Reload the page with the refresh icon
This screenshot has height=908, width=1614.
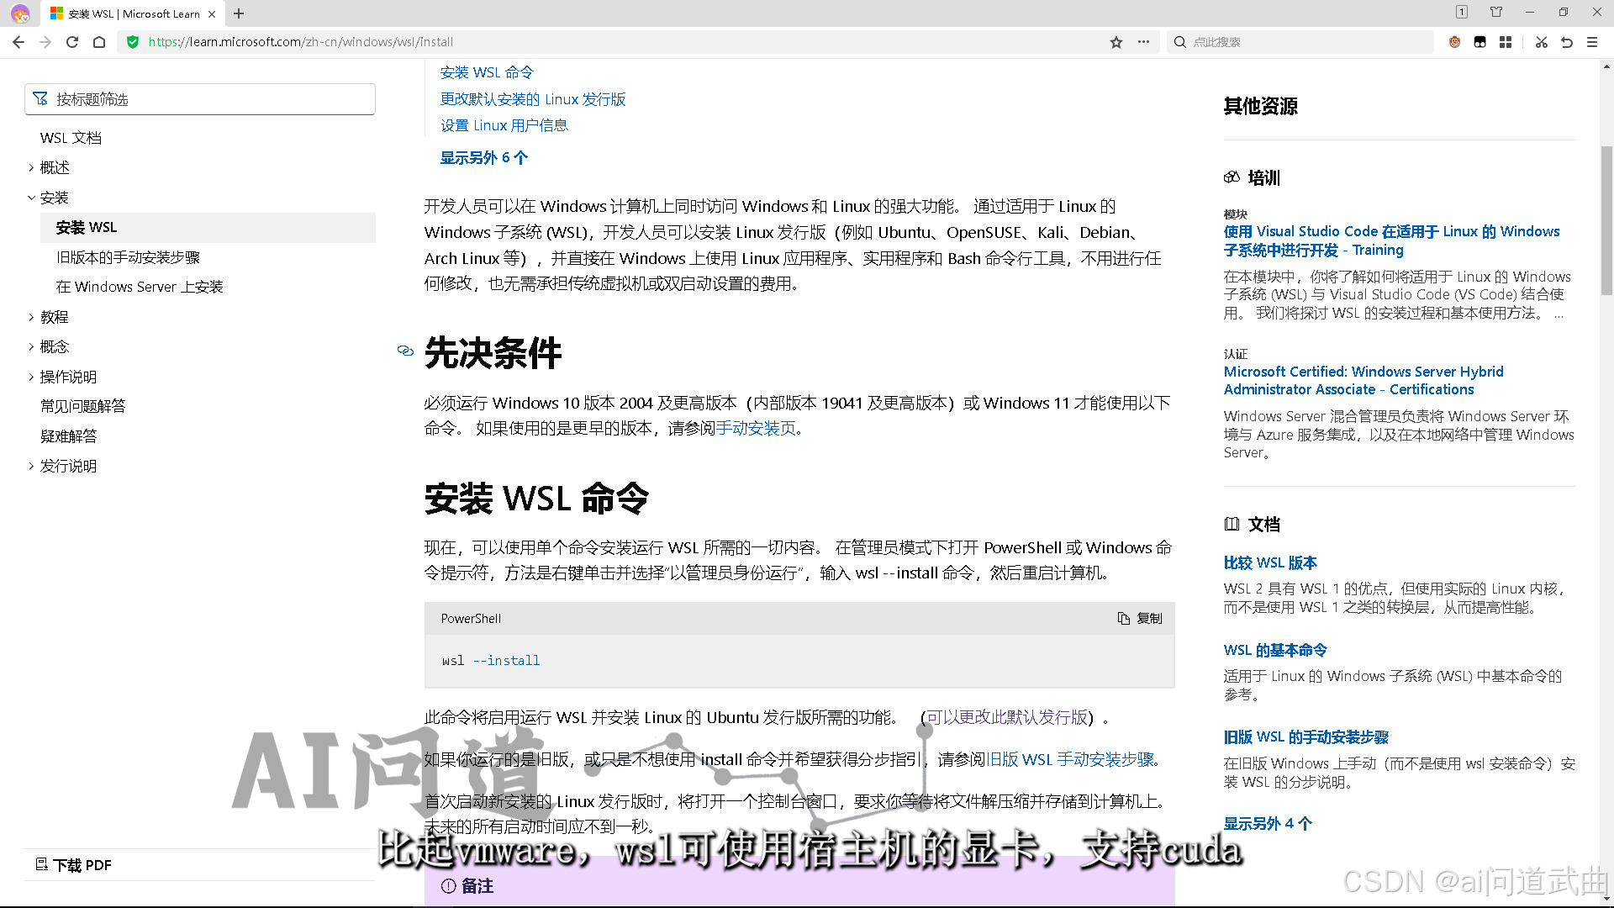pos(72,42)
